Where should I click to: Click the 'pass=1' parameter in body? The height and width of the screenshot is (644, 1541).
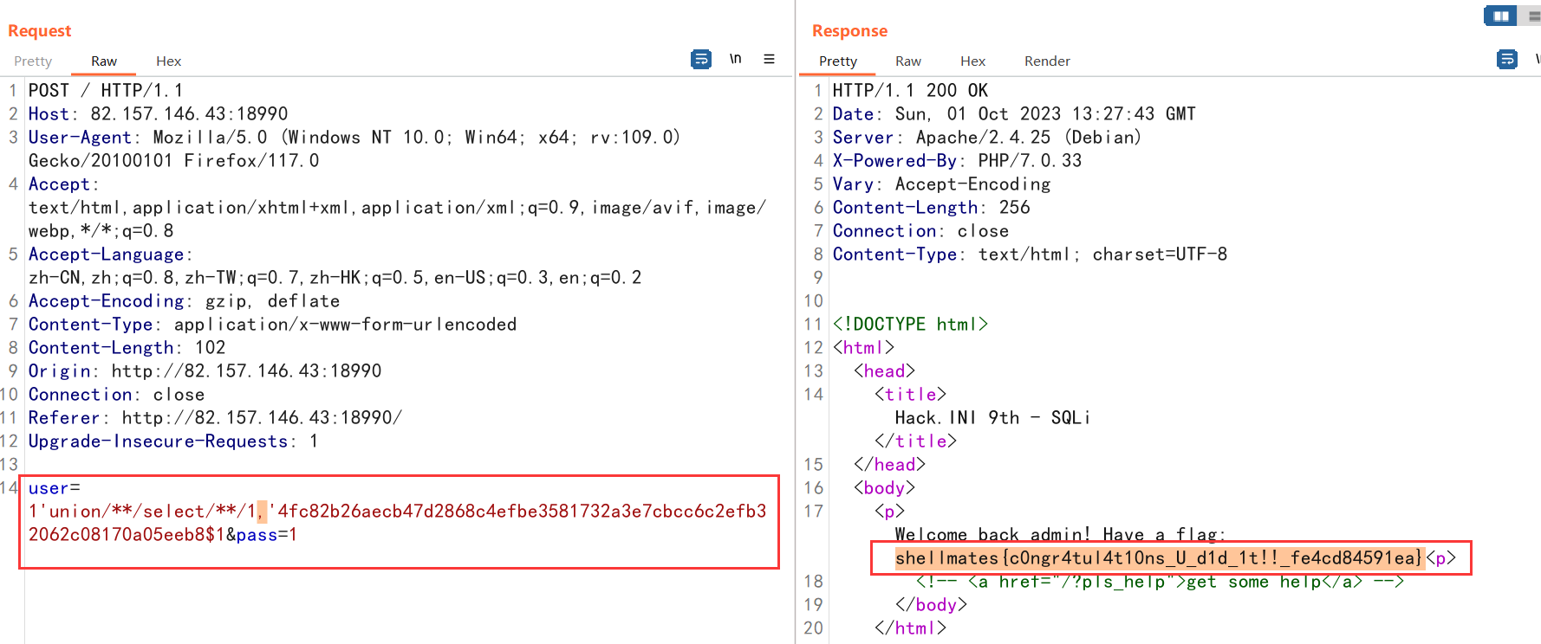click(267, 535)
